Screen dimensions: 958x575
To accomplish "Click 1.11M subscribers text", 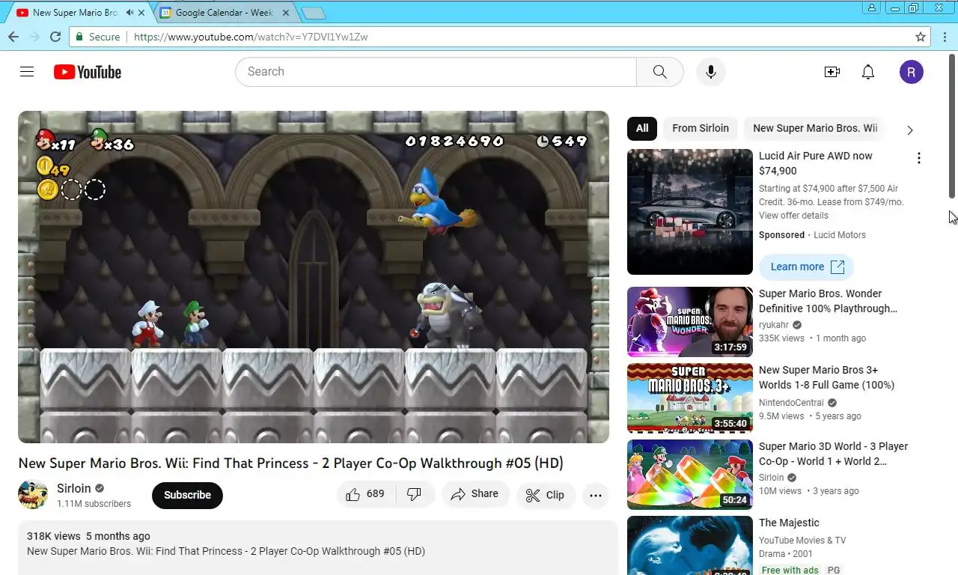I will 94,504.
